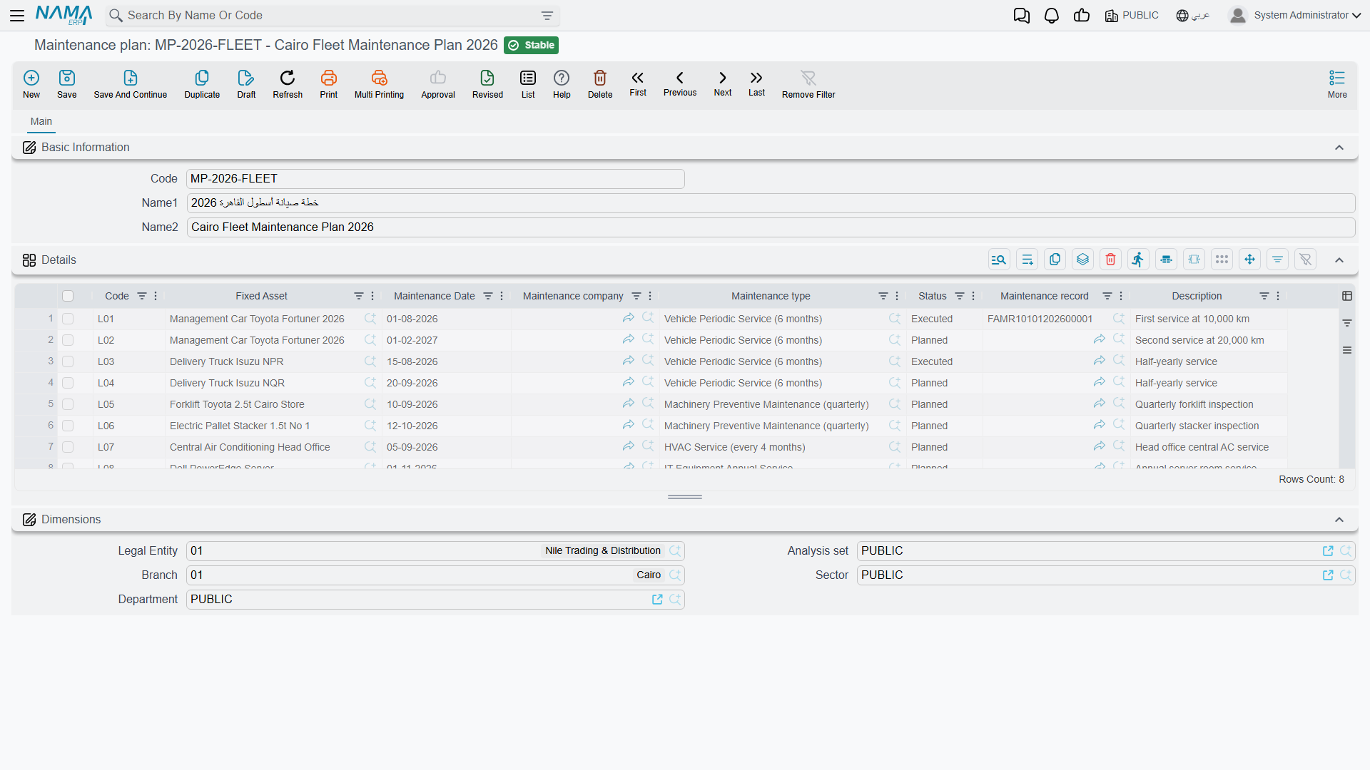The height and width of the screenshot is (770, 1370).
Task: Duplicate the current maintenance plan
Action: point(202,84)
